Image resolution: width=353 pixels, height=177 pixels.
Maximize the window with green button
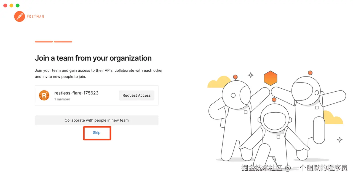click(18, 6)
